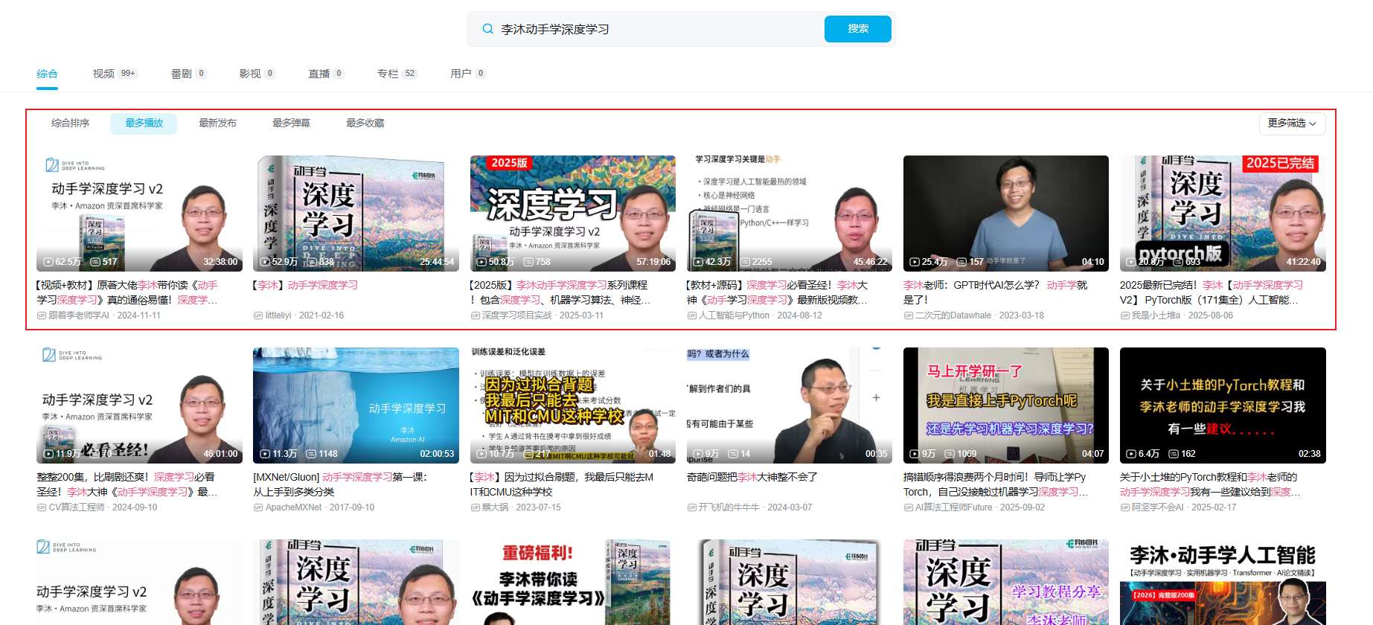
Task: Click the search field containing 李沐动手学深度学习
Action: point(645,29)
